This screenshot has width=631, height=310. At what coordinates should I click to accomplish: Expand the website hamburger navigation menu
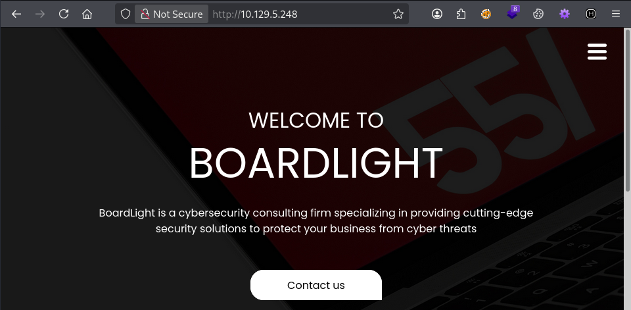597,52
